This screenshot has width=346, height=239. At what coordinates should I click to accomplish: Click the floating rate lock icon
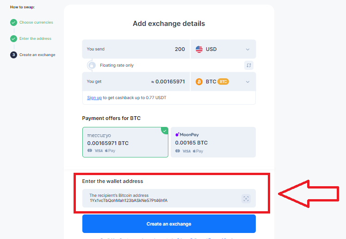[91, 65]
